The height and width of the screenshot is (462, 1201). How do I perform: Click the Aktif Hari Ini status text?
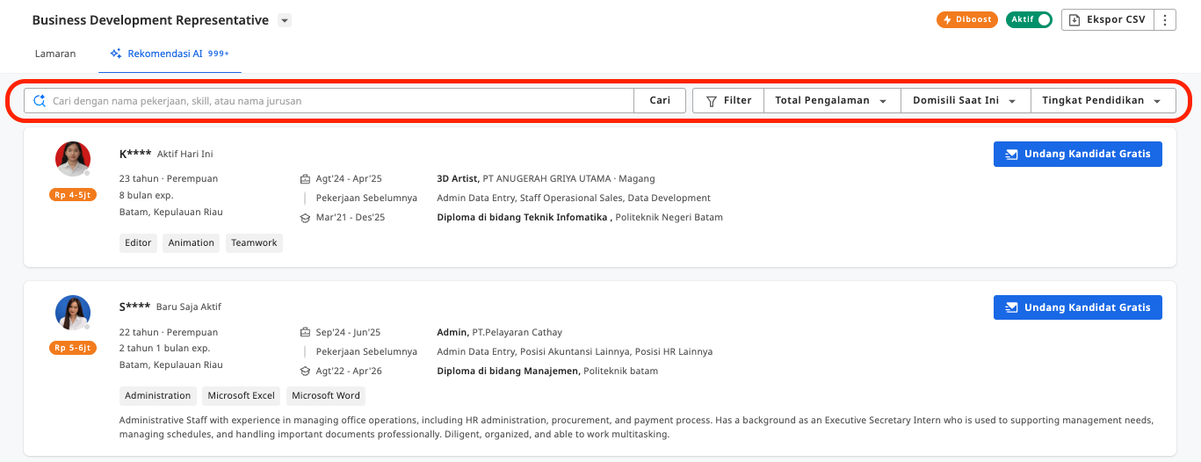(185, 154)
